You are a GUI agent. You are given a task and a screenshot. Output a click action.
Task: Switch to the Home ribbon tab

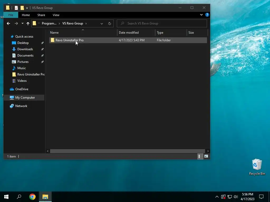(26, 15)
